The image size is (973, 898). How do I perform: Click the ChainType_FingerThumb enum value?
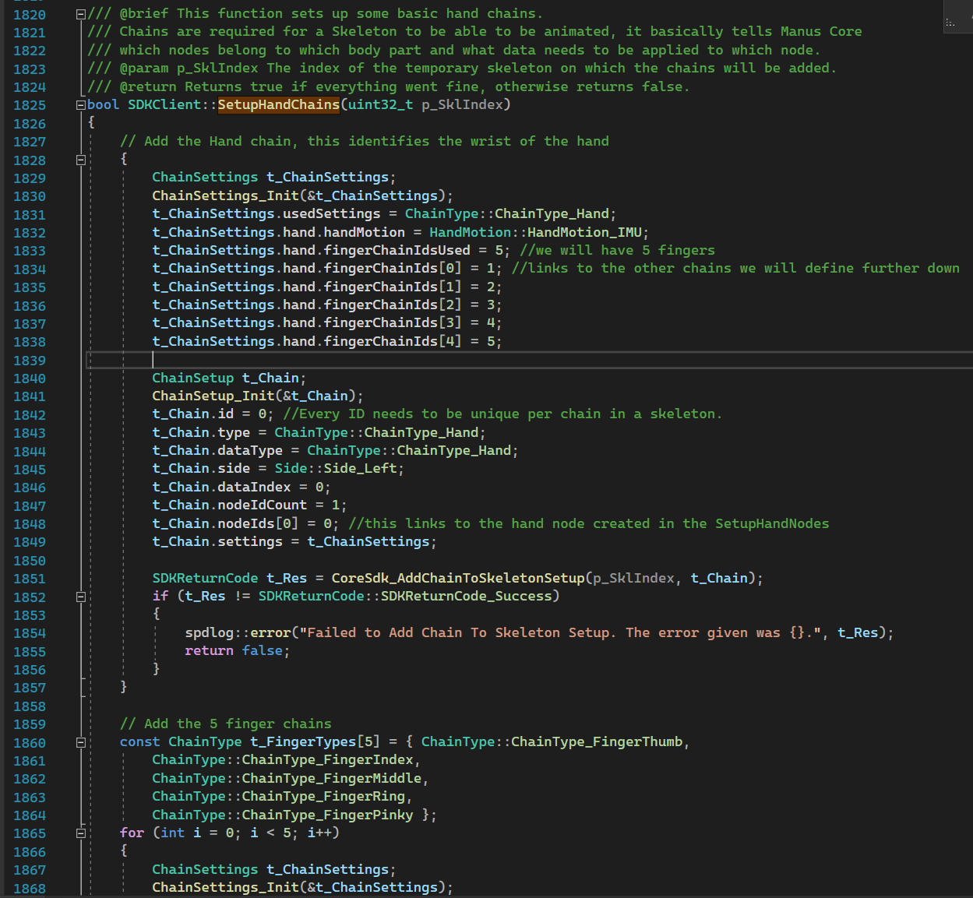(597, 741)
